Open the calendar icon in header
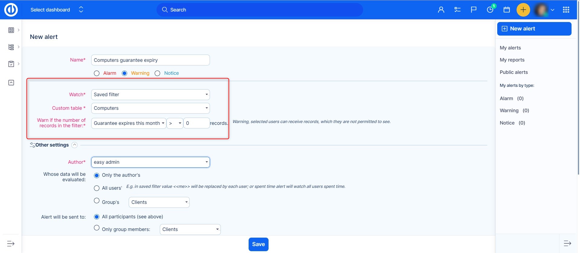The height and width of the screenshot is (253, 580). click(x=507, y=10)
